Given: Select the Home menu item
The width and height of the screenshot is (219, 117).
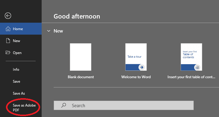Looking at the screenshot, I should 21,29.
